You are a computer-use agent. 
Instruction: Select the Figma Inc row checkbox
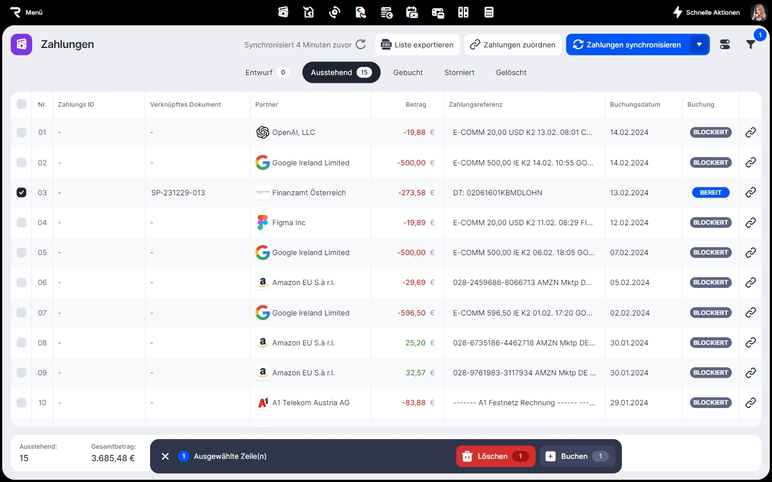tap(21, 222)
